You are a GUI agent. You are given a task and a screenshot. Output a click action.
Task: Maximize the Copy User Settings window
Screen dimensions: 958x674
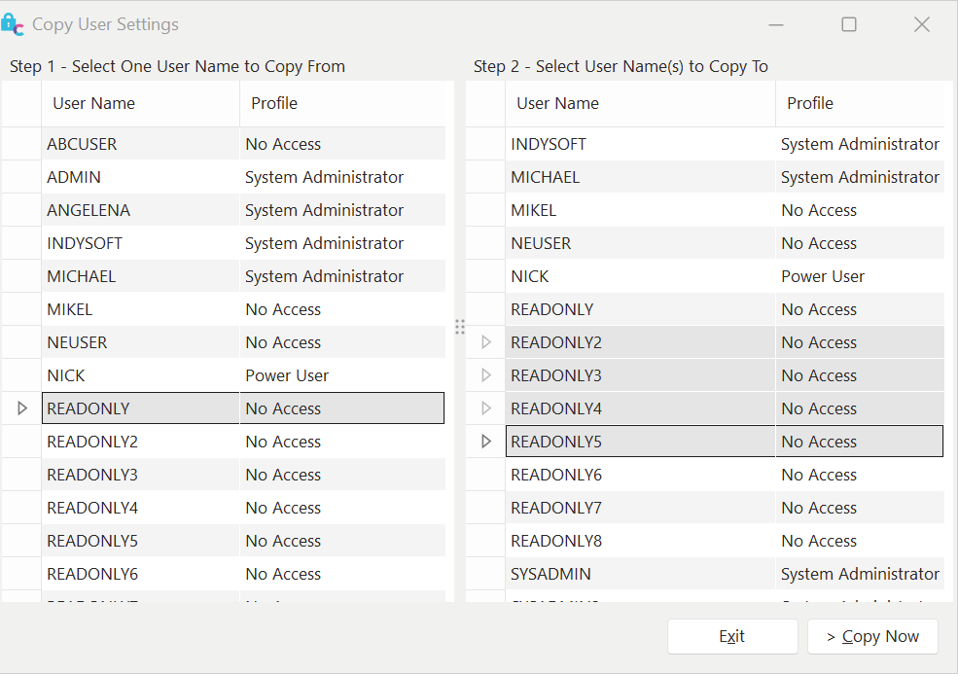[x=848, y=25]
